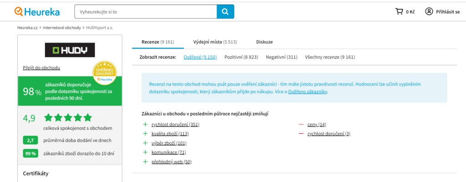Filter reviews by Negativní (311)
The image size is (466, 182).
282,57
